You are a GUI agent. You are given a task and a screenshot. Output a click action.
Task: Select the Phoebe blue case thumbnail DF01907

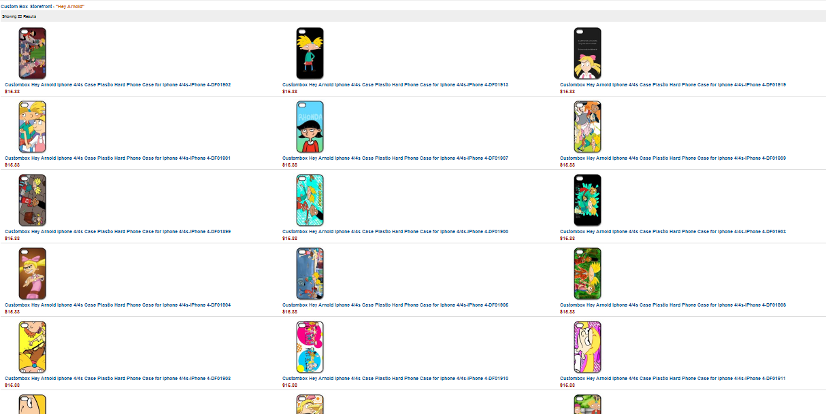tap(310, 126)
